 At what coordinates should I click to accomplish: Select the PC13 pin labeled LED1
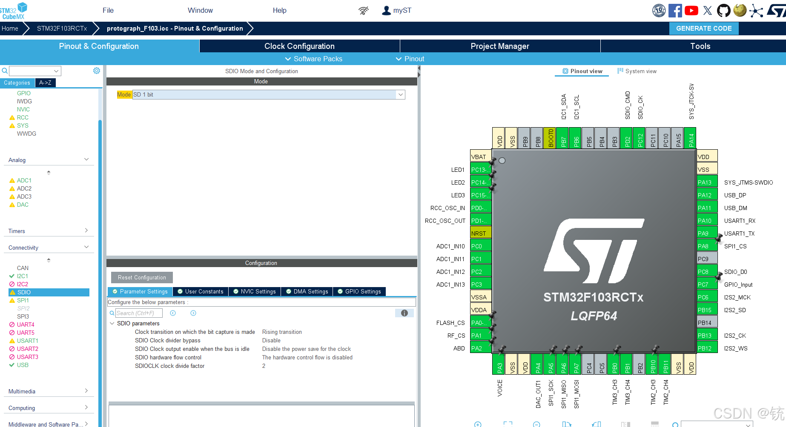481,169
